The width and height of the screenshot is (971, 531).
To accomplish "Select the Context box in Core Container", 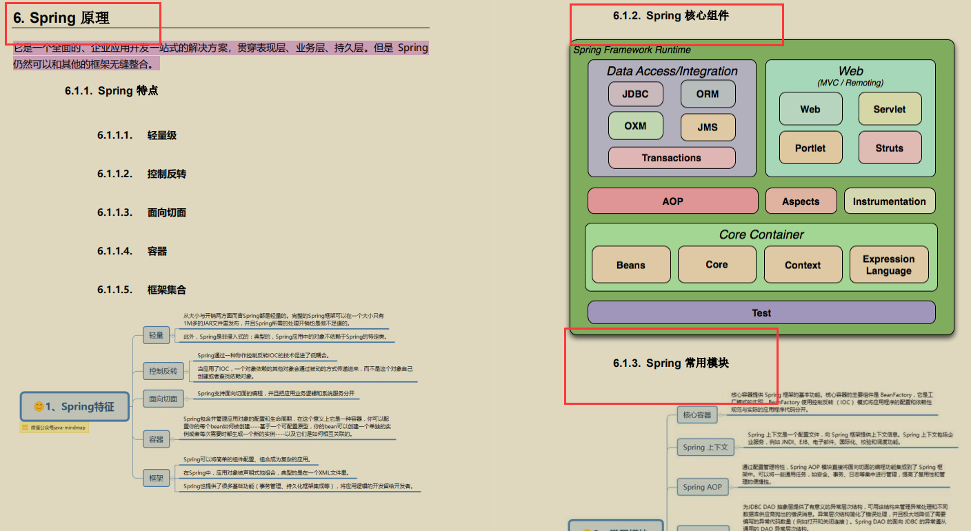I will [x=803, y=265].
